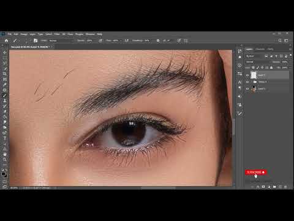Create a new layer with the plus icon
The width and height of the screenshot is (294, 221).
(280, 187)
